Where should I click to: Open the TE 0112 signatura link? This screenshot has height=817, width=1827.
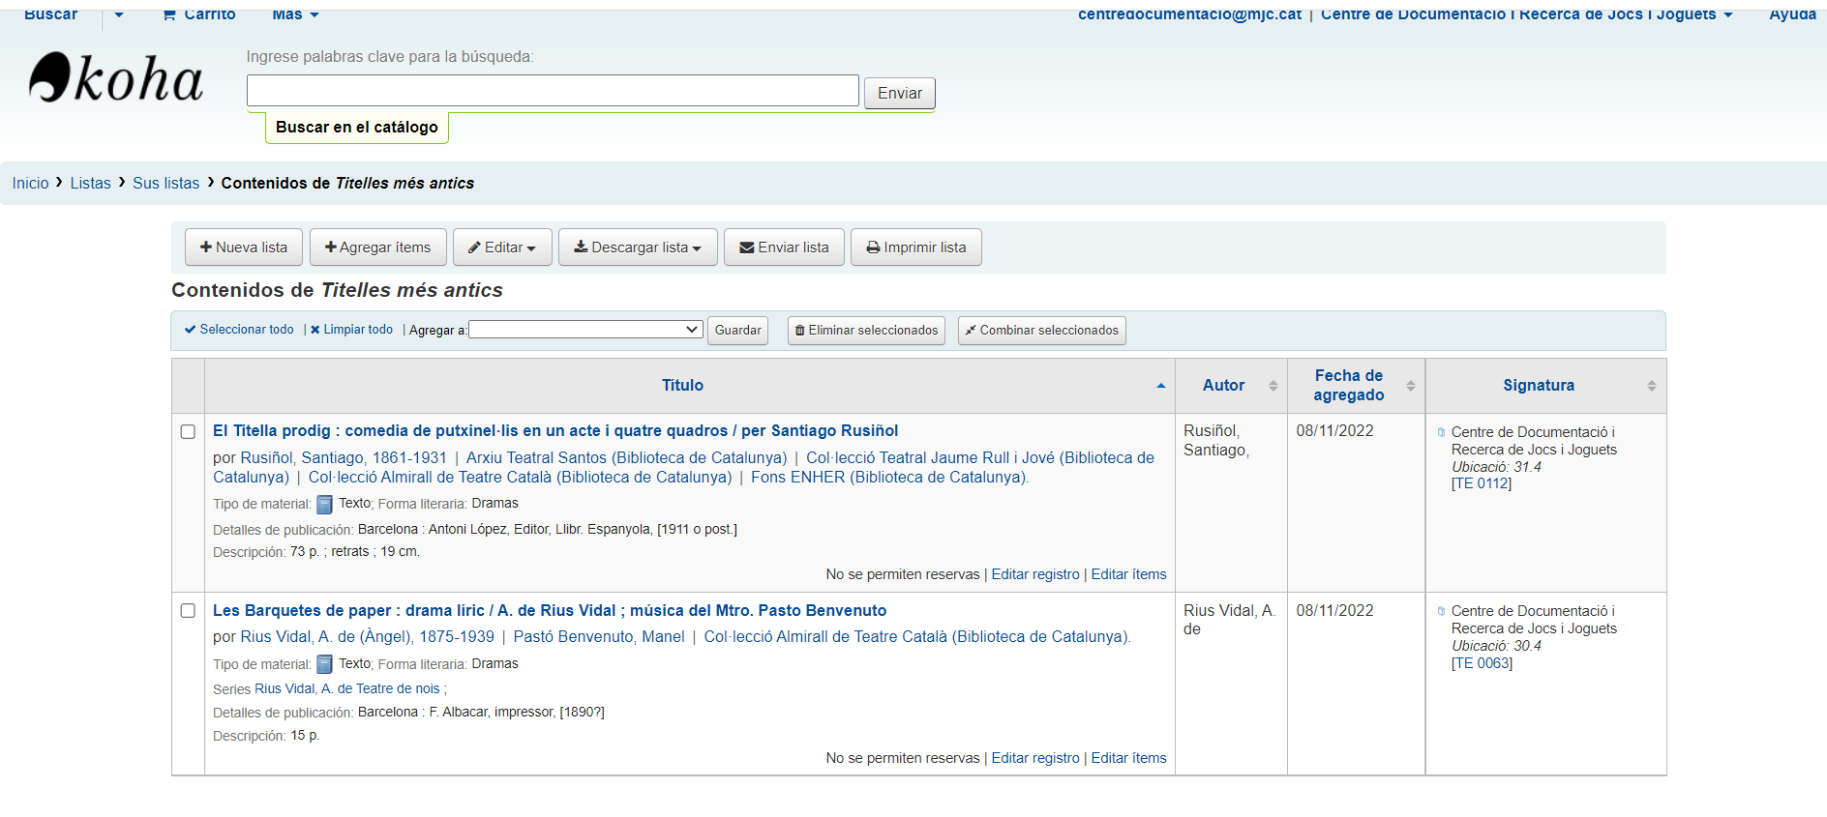(1482, 483)
